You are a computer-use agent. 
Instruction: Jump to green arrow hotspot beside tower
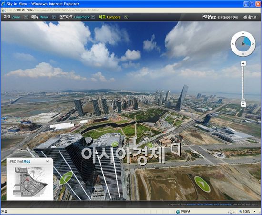pos(66,178)
